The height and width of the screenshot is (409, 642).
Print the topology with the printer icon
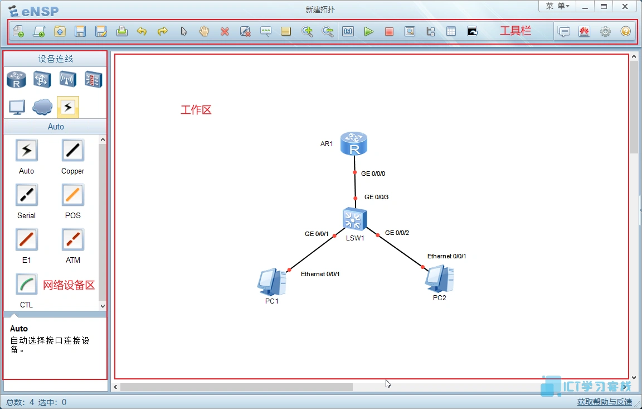point(121,32)
